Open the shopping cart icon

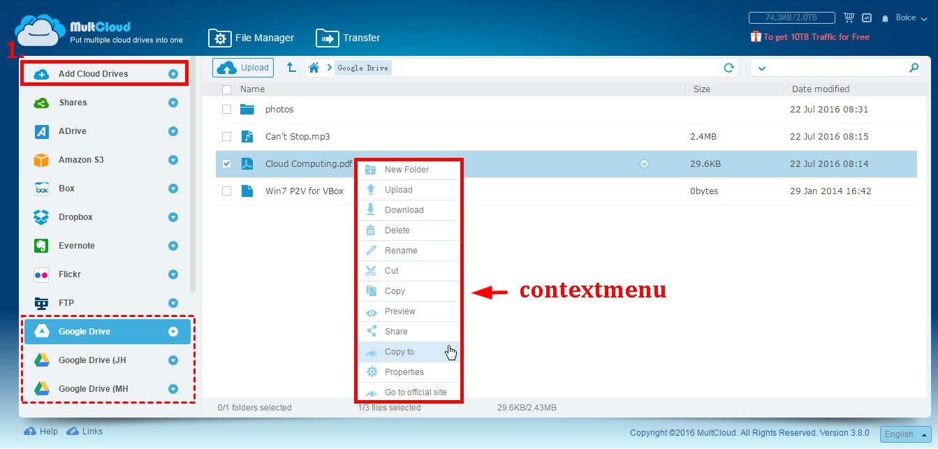click(x=849, y=17)
